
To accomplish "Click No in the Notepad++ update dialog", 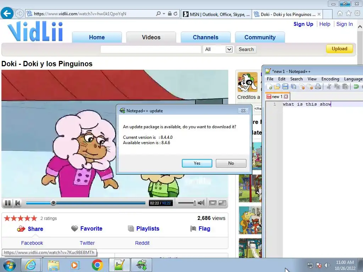I will 231,163.
